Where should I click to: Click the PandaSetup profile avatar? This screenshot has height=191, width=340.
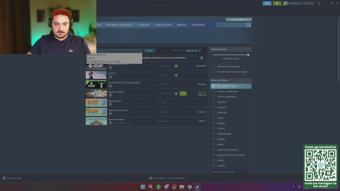tap(285, 3)
